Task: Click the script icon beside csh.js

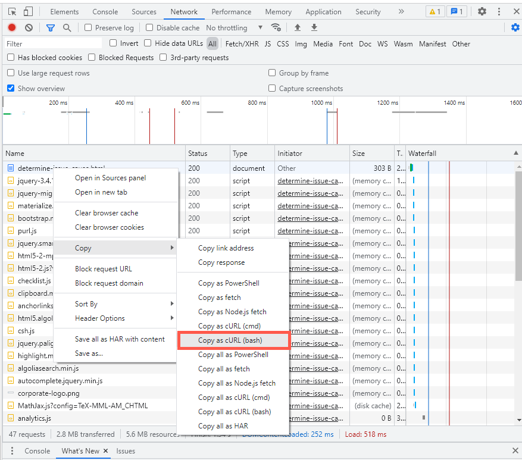Action: pos(11,331)
